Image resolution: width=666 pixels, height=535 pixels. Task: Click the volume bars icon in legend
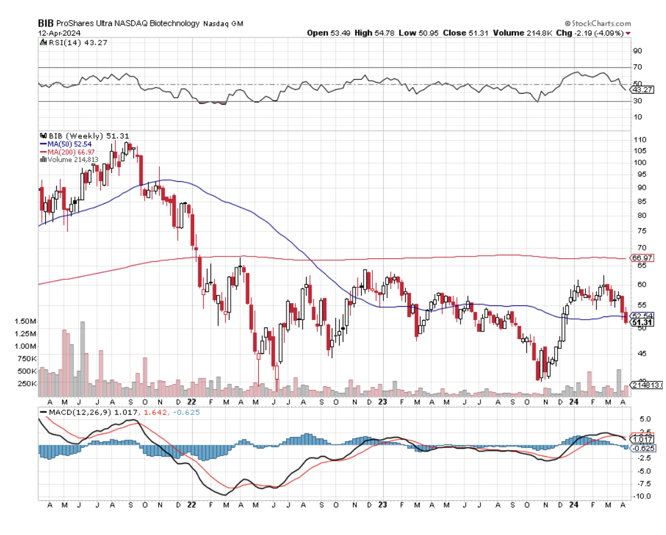pos(43,160)
